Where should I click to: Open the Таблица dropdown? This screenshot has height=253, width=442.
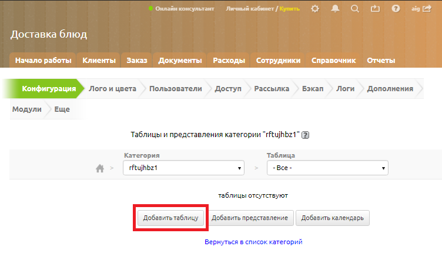[327, 168]
